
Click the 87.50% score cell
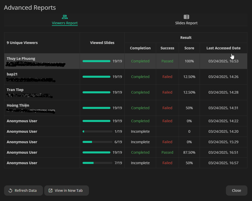[189, 152]
